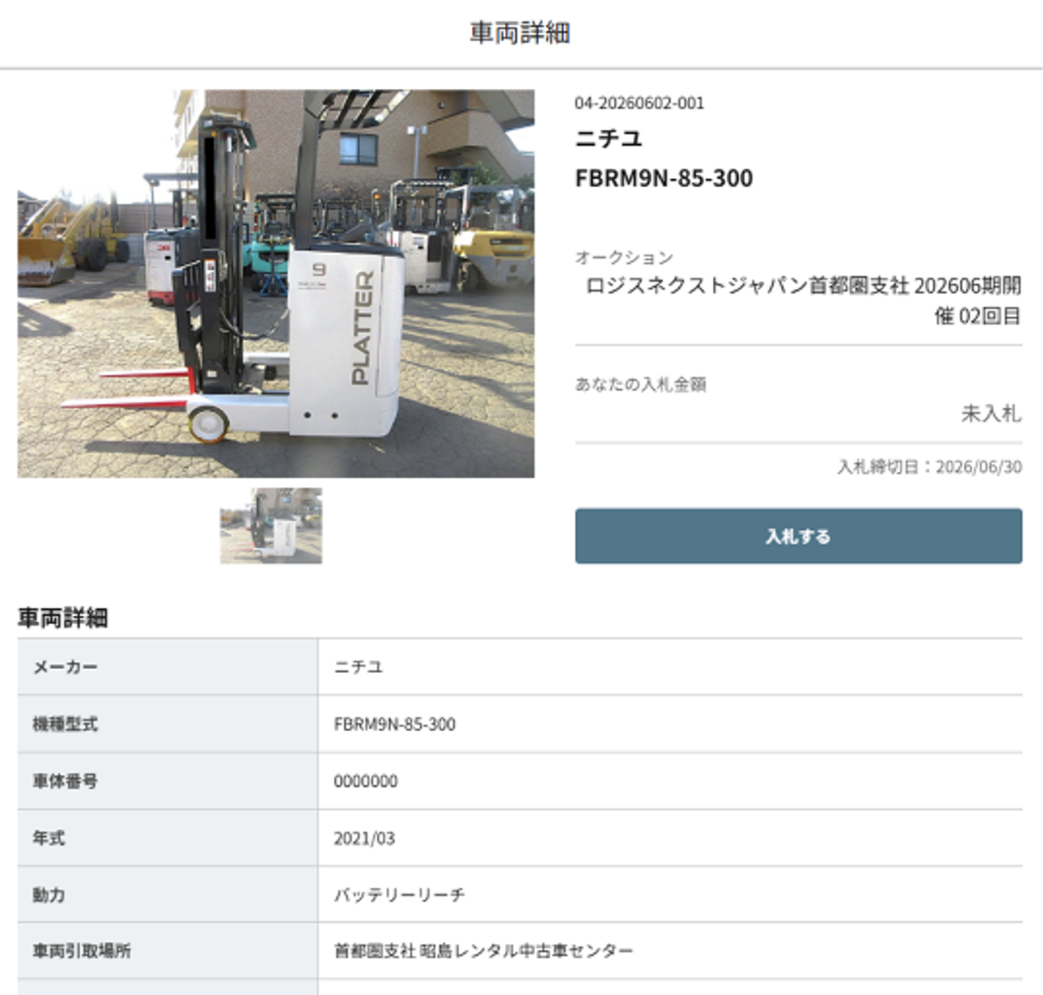The width and height of the screenshot is (1043, 995).
Task: Click the 機種型式 row label
Action: [65, 724]
